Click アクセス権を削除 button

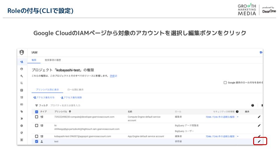point(71,98)
